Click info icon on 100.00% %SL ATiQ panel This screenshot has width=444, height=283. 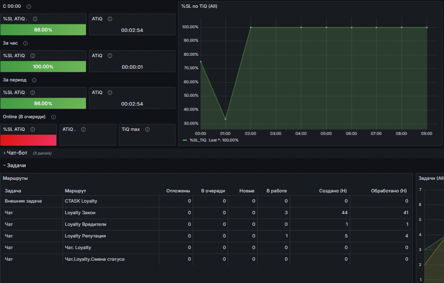33,56
